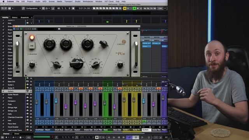Select Vocal Doubler in visibility list
Viewport: 249px width, 140px height.
13,127
